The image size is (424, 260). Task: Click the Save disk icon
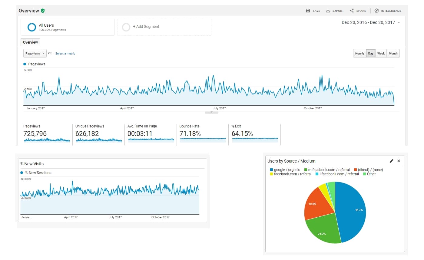(308, 11)
